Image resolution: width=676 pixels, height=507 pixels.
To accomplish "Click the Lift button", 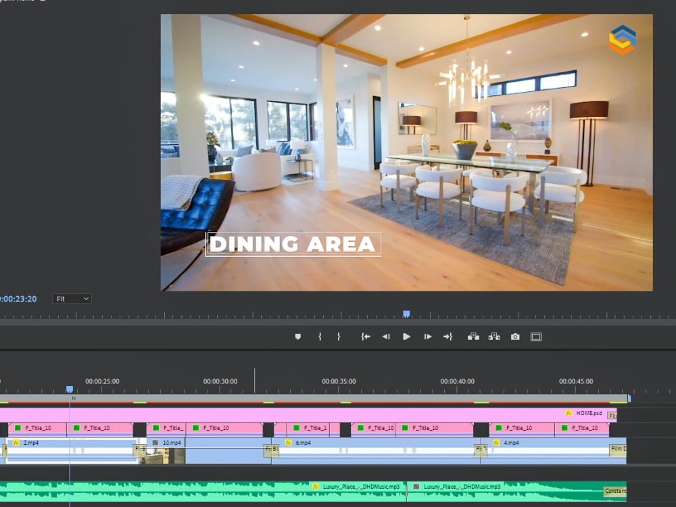I will 473,337.
